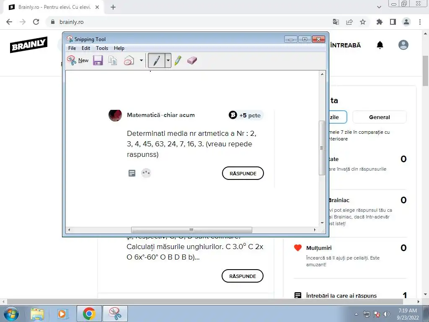The width and height of the screenshot is (429, 322).
Task: Send snip via email envelope icon
Action: tap(129, 60)
